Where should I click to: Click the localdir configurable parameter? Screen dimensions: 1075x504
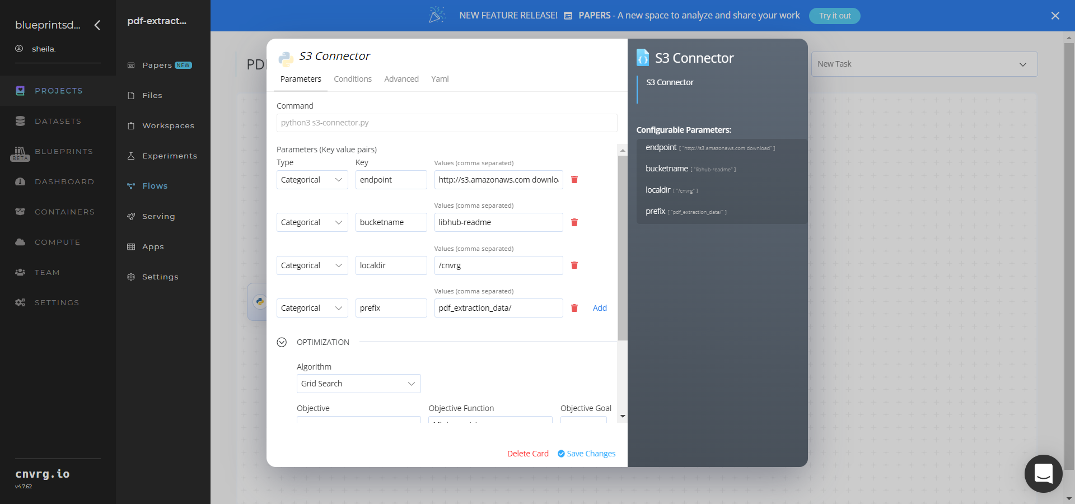click(x=672, y=190)
